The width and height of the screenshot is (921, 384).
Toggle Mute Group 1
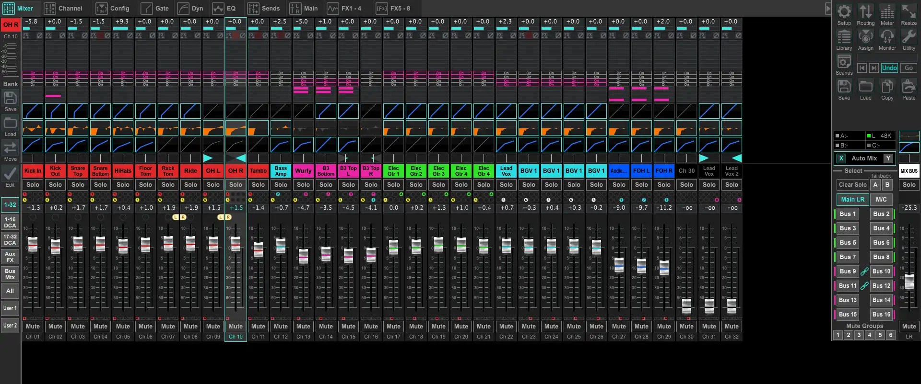tap(838, 335)
